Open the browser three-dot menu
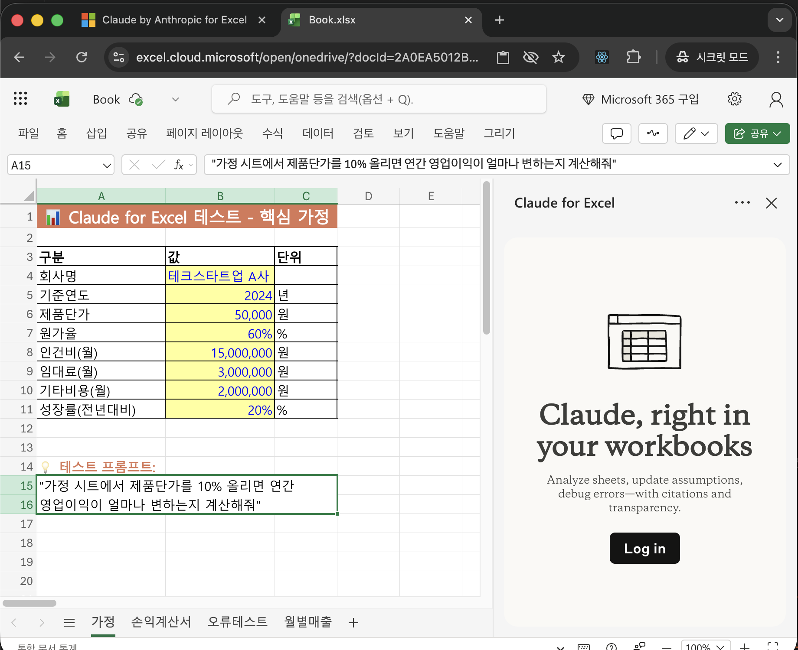This screenshot has height=650, width=798. click(x=778, y=57)
